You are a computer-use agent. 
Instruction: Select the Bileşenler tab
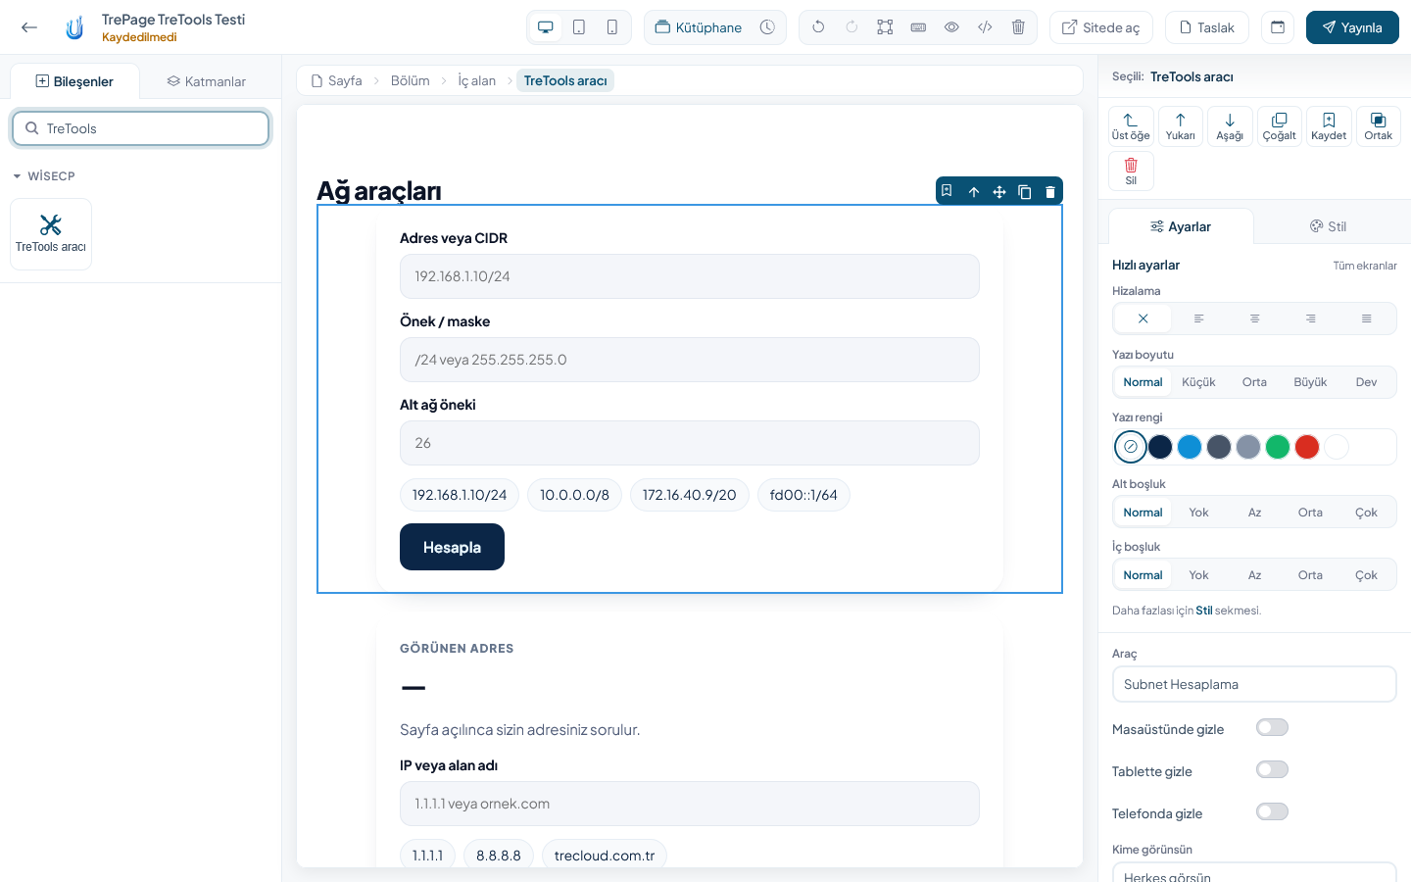74,81
